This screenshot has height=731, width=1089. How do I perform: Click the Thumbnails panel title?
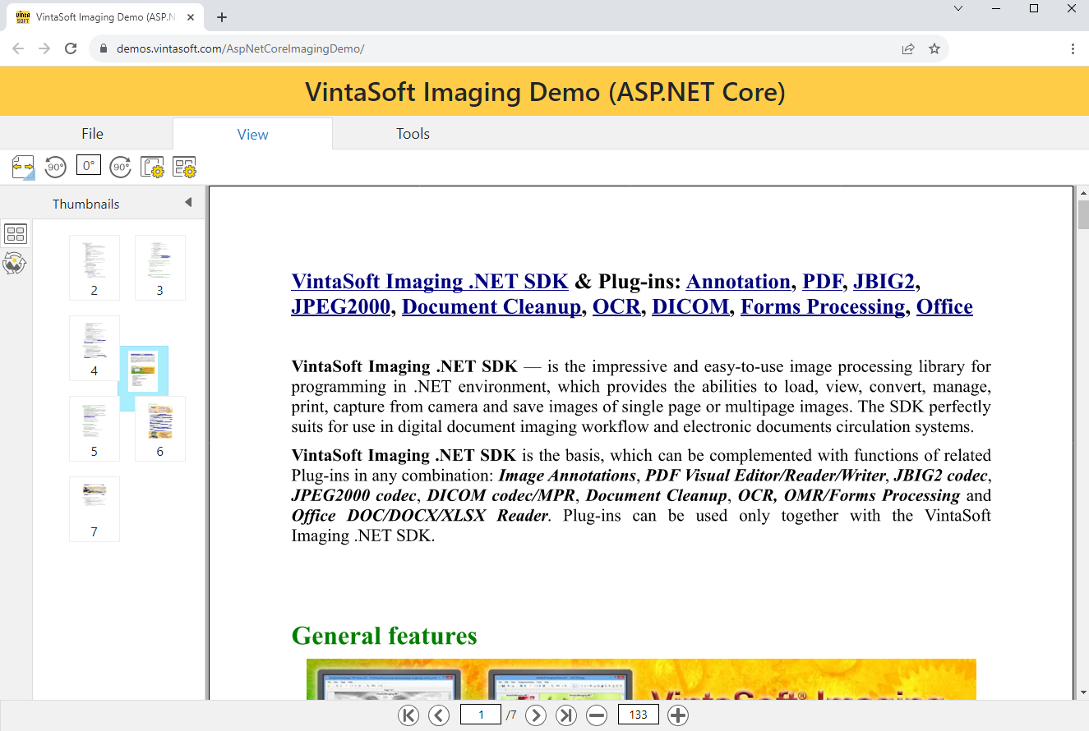(x=86, y=204)
